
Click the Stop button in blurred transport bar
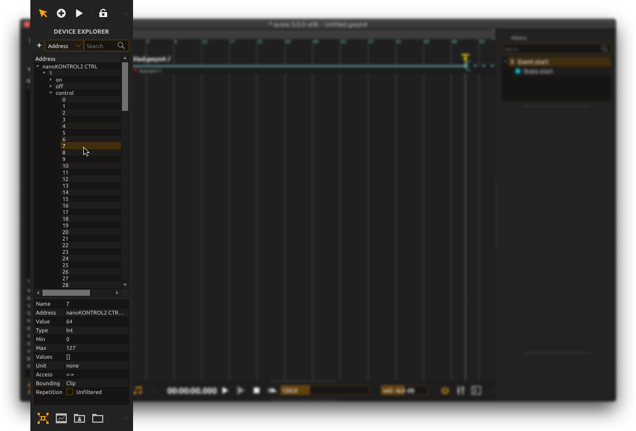[256, 391]
